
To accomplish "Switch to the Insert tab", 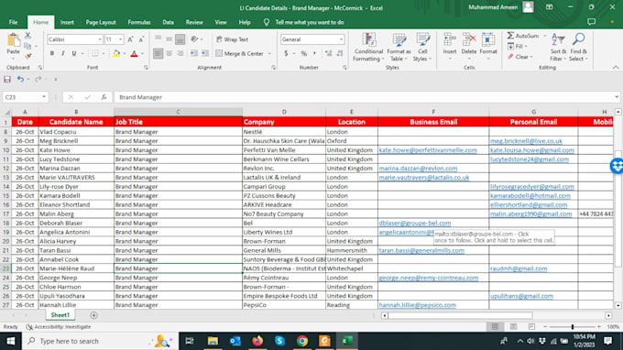I will [x=67, y=22].
